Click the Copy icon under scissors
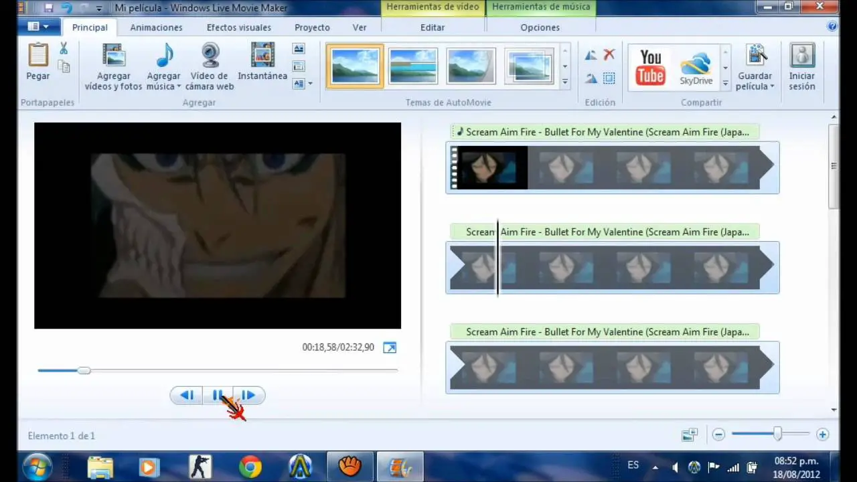Screen dimensions: 857x482 64,66
